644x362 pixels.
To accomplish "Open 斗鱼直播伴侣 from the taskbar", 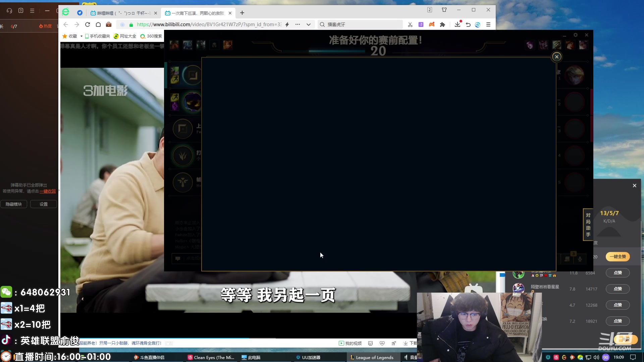I will coord(149,357).
